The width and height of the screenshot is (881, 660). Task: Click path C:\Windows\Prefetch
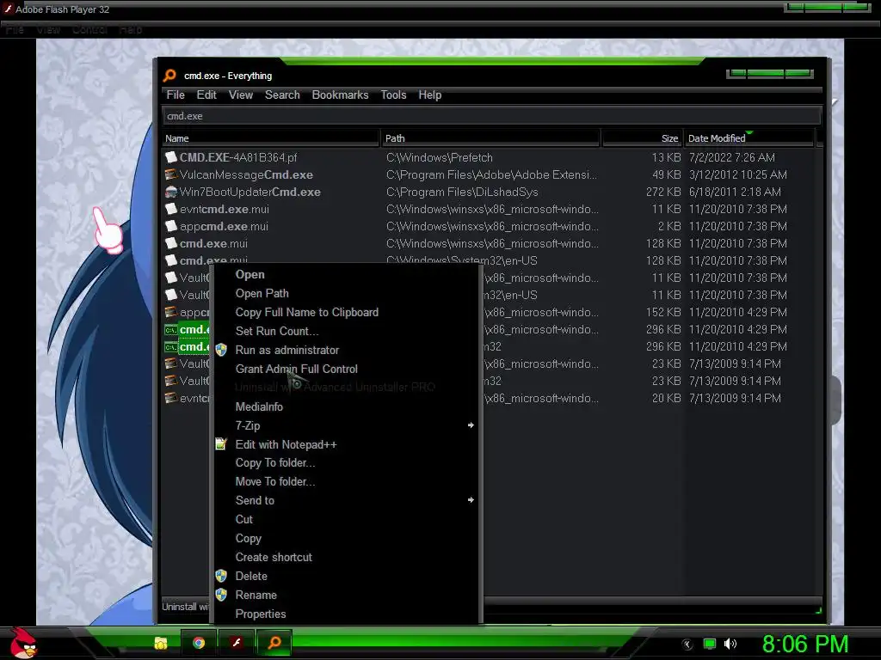440,158
